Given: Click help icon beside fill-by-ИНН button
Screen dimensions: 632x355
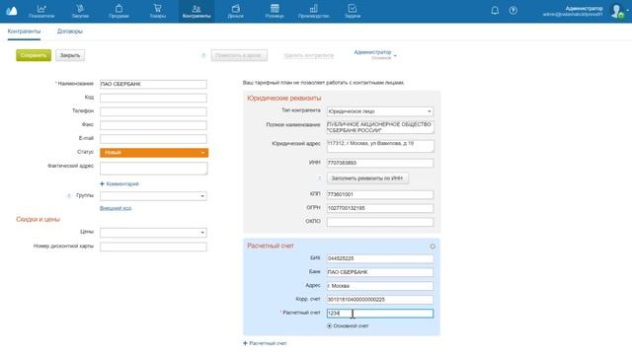Looking at the screenshot, I should (x=320, y=177).
